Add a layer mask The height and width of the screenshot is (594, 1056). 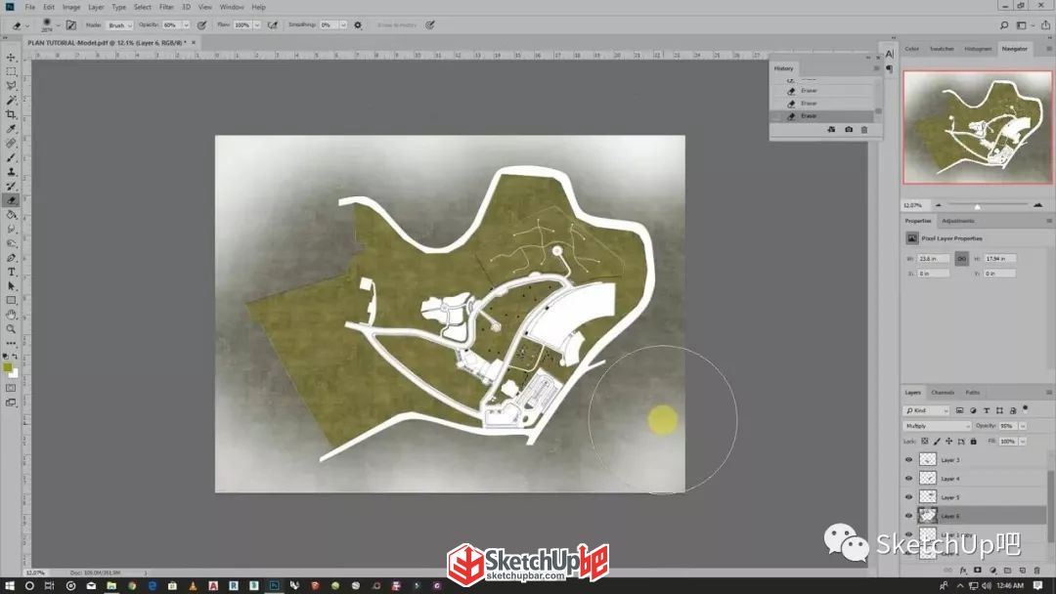coord(978,571)
